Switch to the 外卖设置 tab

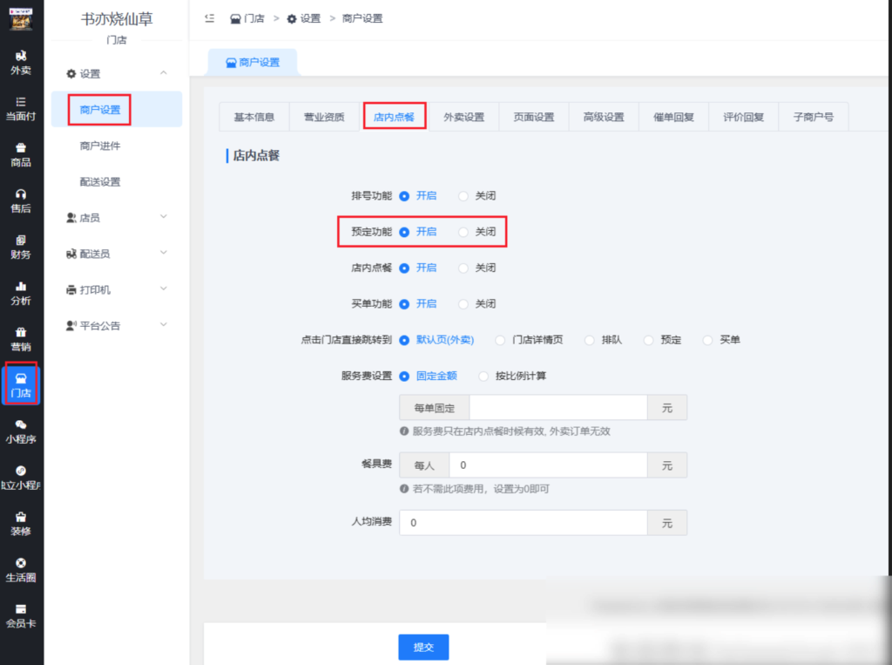click(463, 116)
